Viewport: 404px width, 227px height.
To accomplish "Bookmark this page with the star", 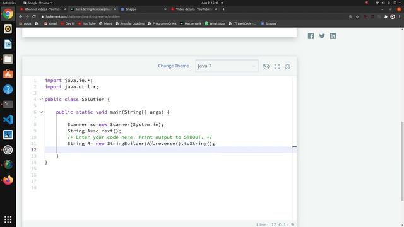I will click(x=357, y=17).
